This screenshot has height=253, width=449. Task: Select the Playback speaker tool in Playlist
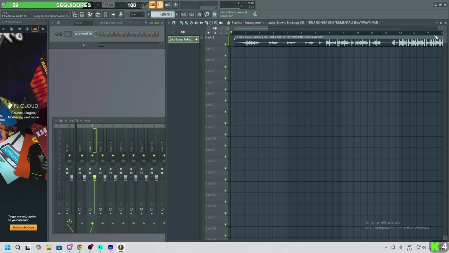(x=221, y=23)
